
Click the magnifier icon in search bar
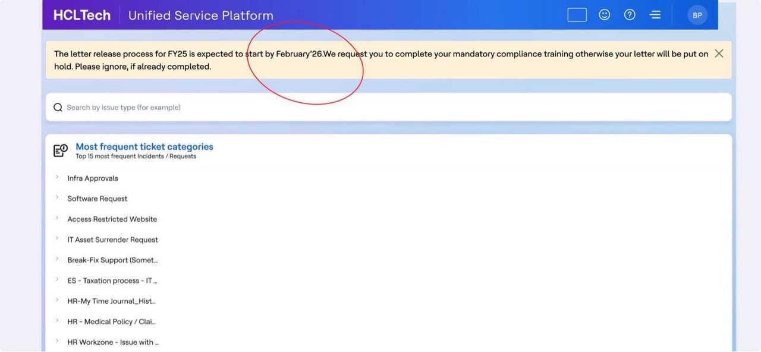(x=58, y=108)
